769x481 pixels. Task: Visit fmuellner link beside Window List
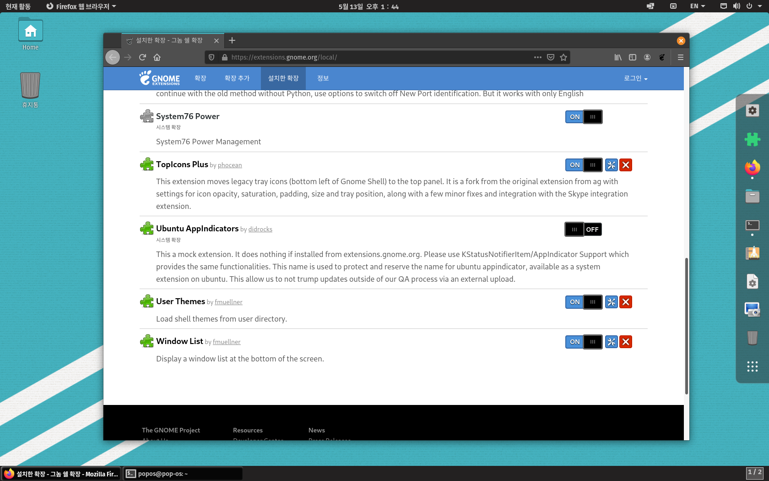click(x=227, y=342)
